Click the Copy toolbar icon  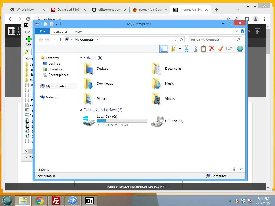195,49
